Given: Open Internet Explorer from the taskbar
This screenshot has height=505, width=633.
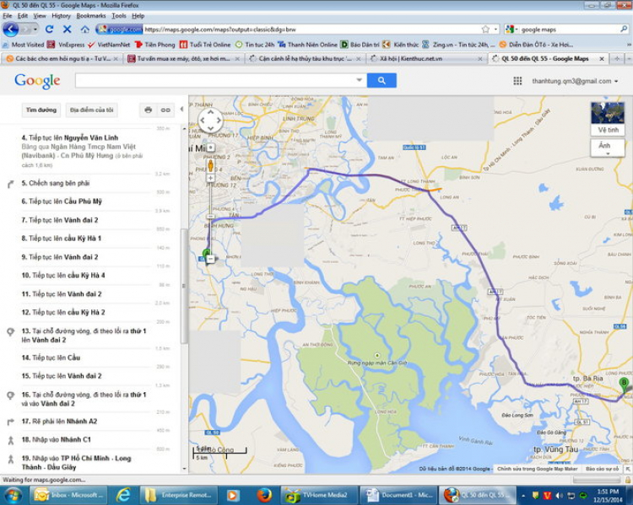Looking at the screenshot, I should click(123, 495).
